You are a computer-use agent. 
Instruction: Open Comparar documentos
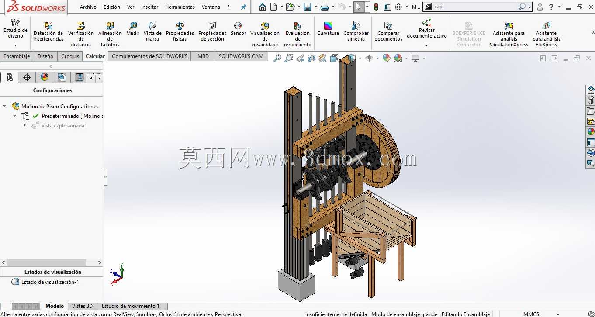point(388,32)
